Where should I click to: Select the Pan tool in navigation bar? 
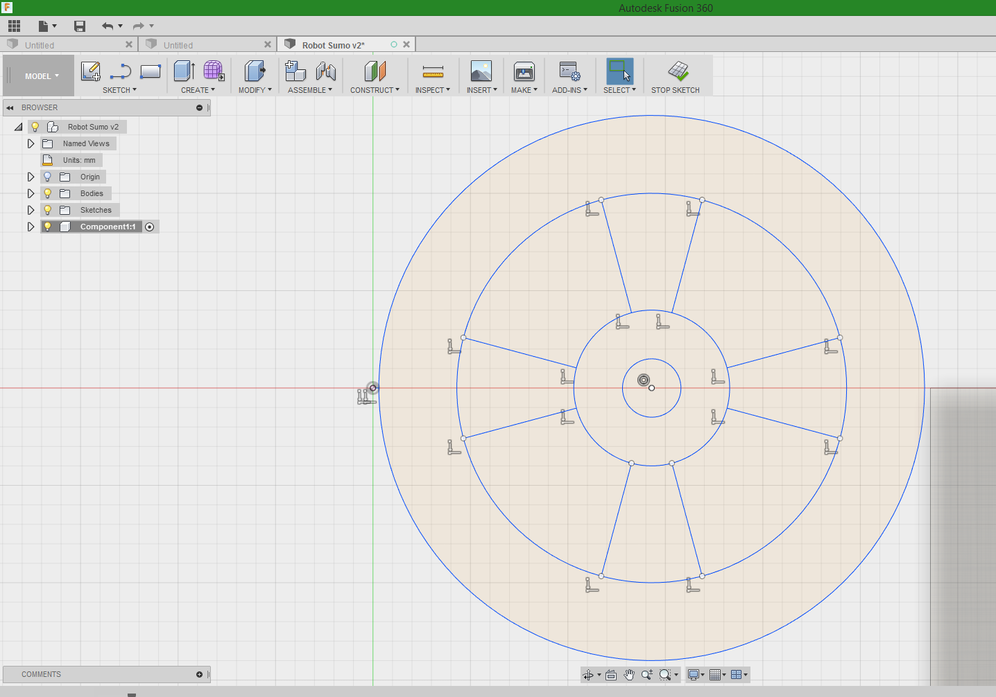pyautogui.click(x=628, y=674)
